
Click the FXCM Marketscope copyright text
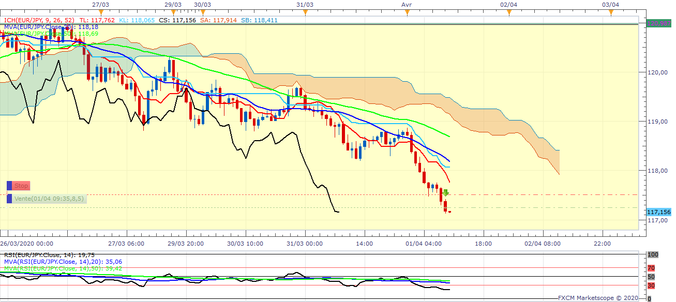pyautogui.click(x=598, y=298)
